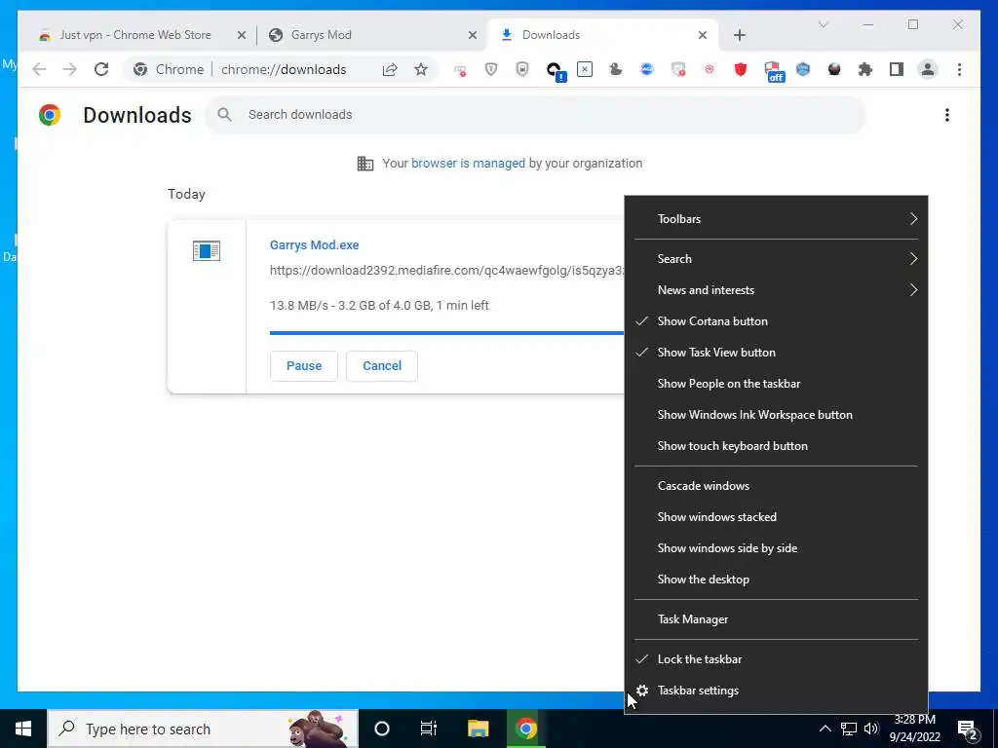Click the dark sphere extension icon
The image size is (998, 748).
834,69
